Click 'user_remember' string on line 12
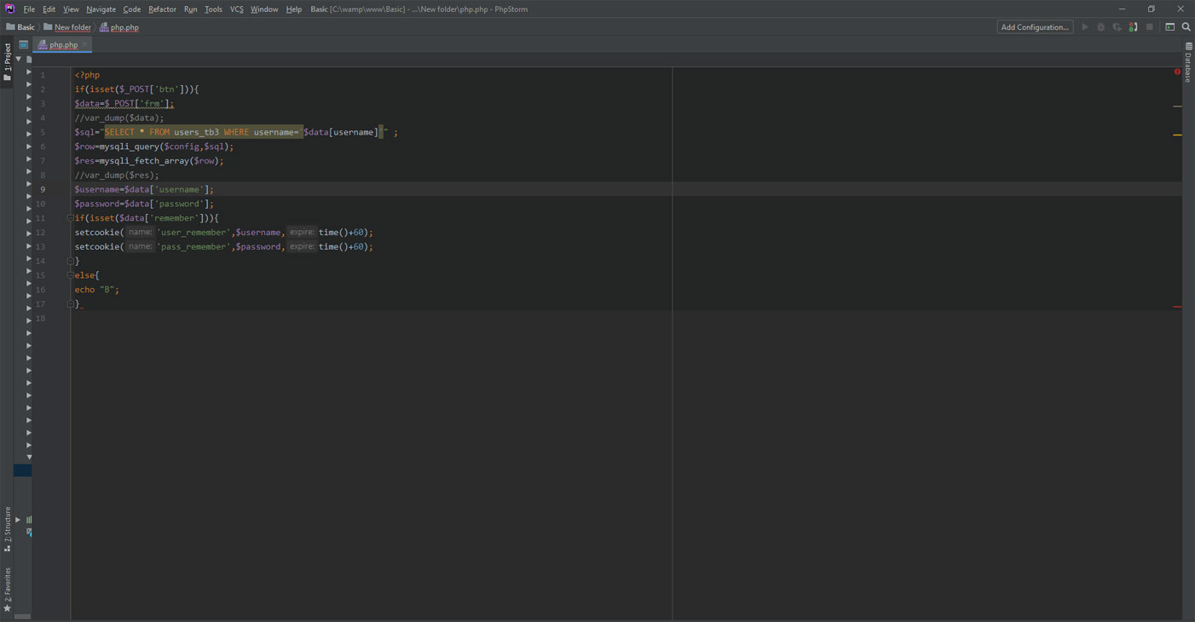The image size is (1195, 622). click(x=193, y=233)
